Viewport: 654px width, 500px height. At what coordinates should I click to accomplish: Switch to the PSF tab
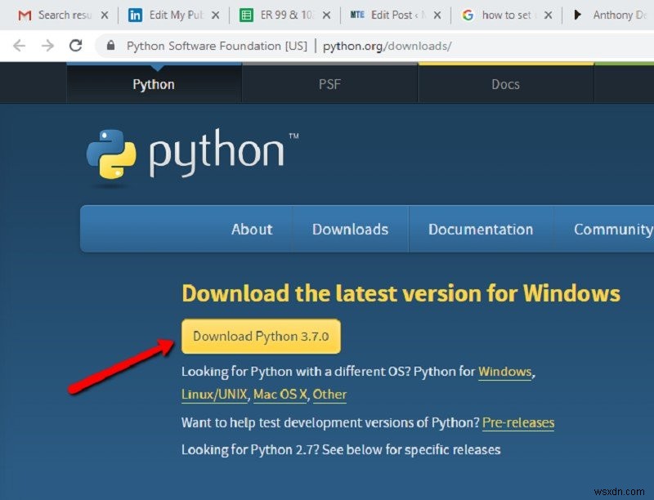tap(329, 83)
